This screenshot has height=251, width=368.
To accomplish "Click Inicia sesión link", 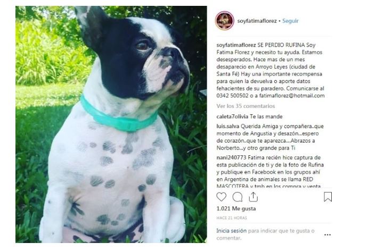I will 232,231.
